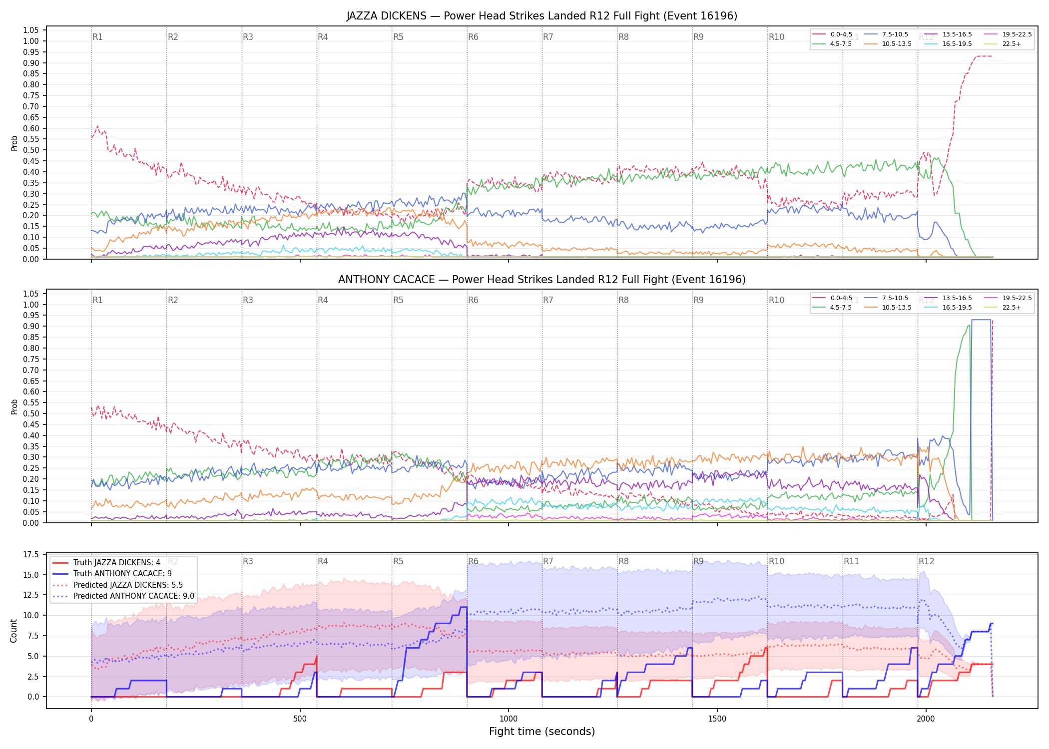Click the Count y-axis label
This screenshot has height=749, width=1049.
[x=13, y=631]
